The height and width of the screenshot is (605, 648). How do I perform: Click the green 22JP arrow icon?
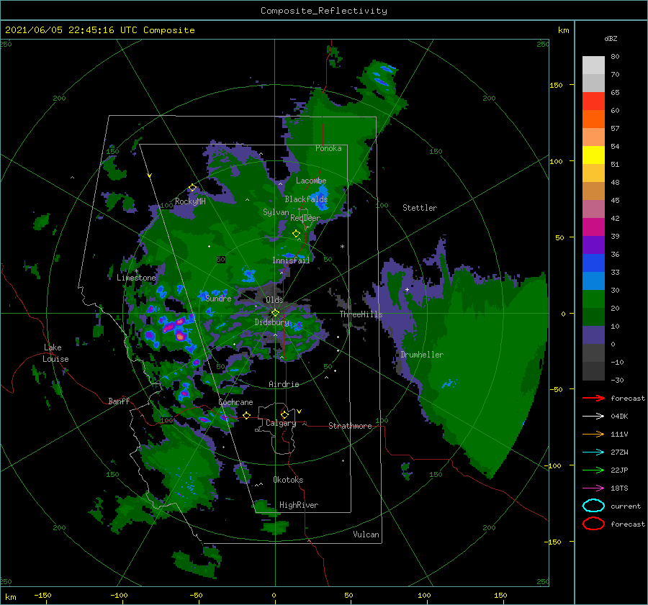[x=593, y=470]
